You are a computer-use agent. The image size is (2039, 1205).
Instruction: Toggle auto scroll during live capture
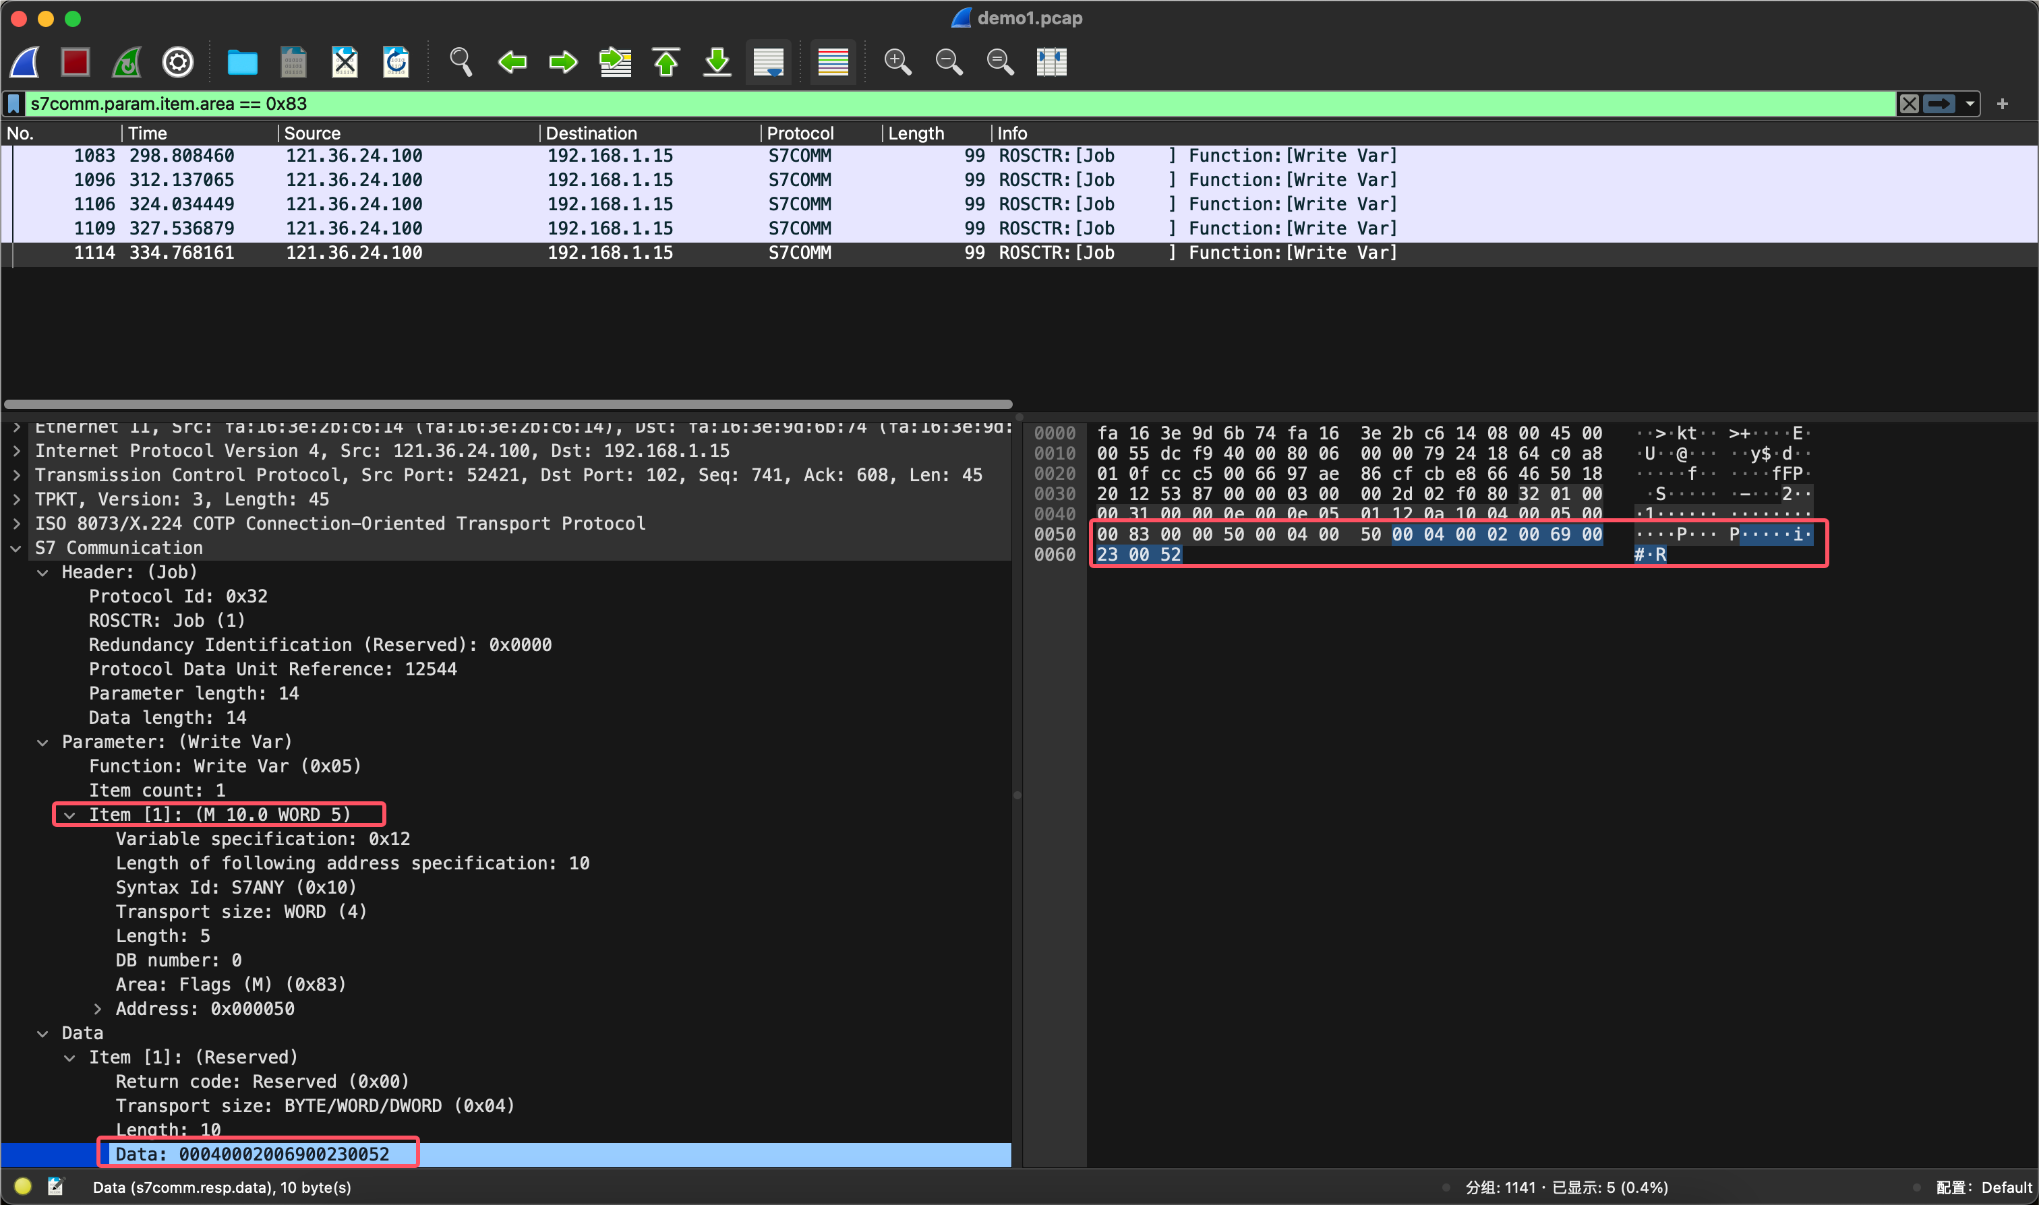[x=769, y=62]
